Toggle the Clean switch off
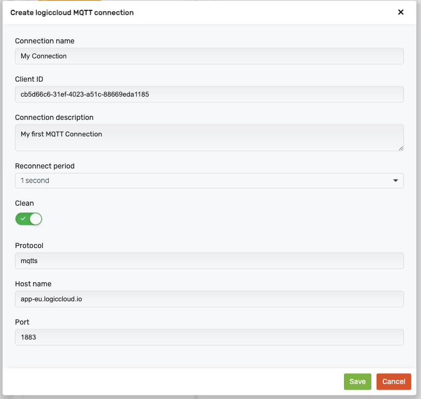Screen dimensions: 421x399 point(28,219)
